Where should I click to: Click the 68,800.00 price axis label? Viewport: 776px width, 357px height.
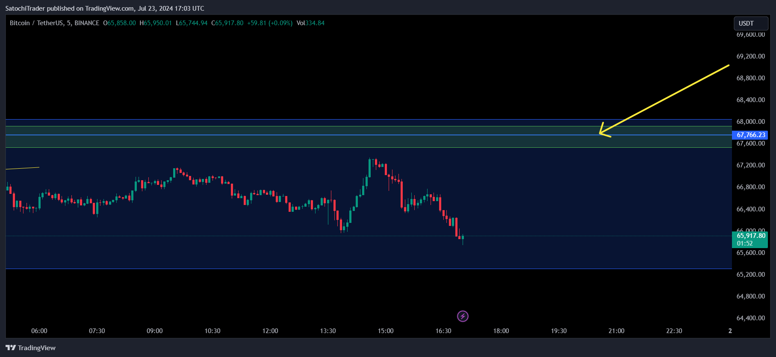pos(750,78)
